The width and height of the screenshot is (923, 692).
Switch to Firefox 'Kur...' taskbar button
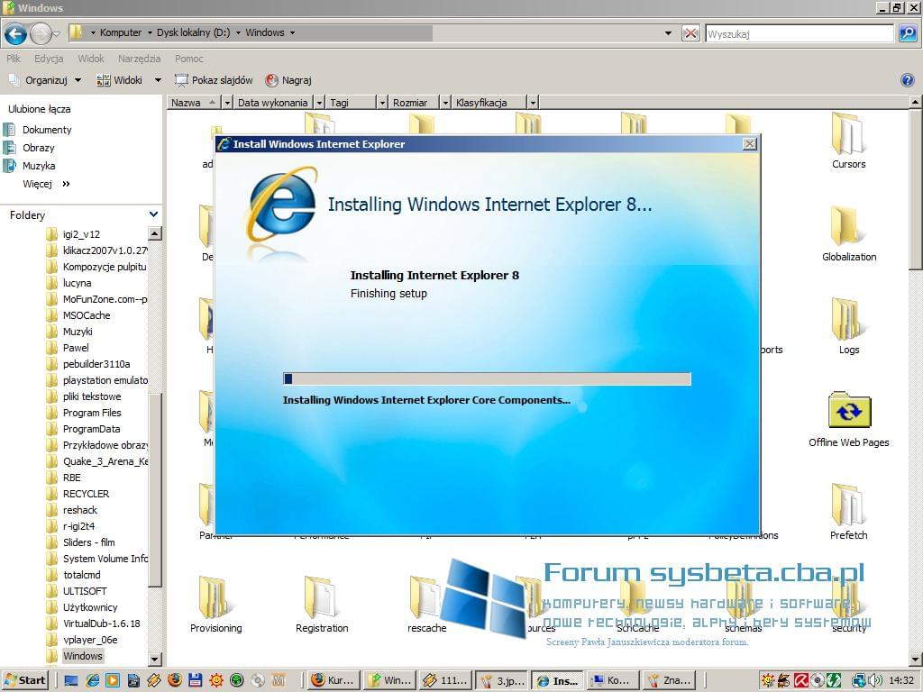click(x=333, y=680)
